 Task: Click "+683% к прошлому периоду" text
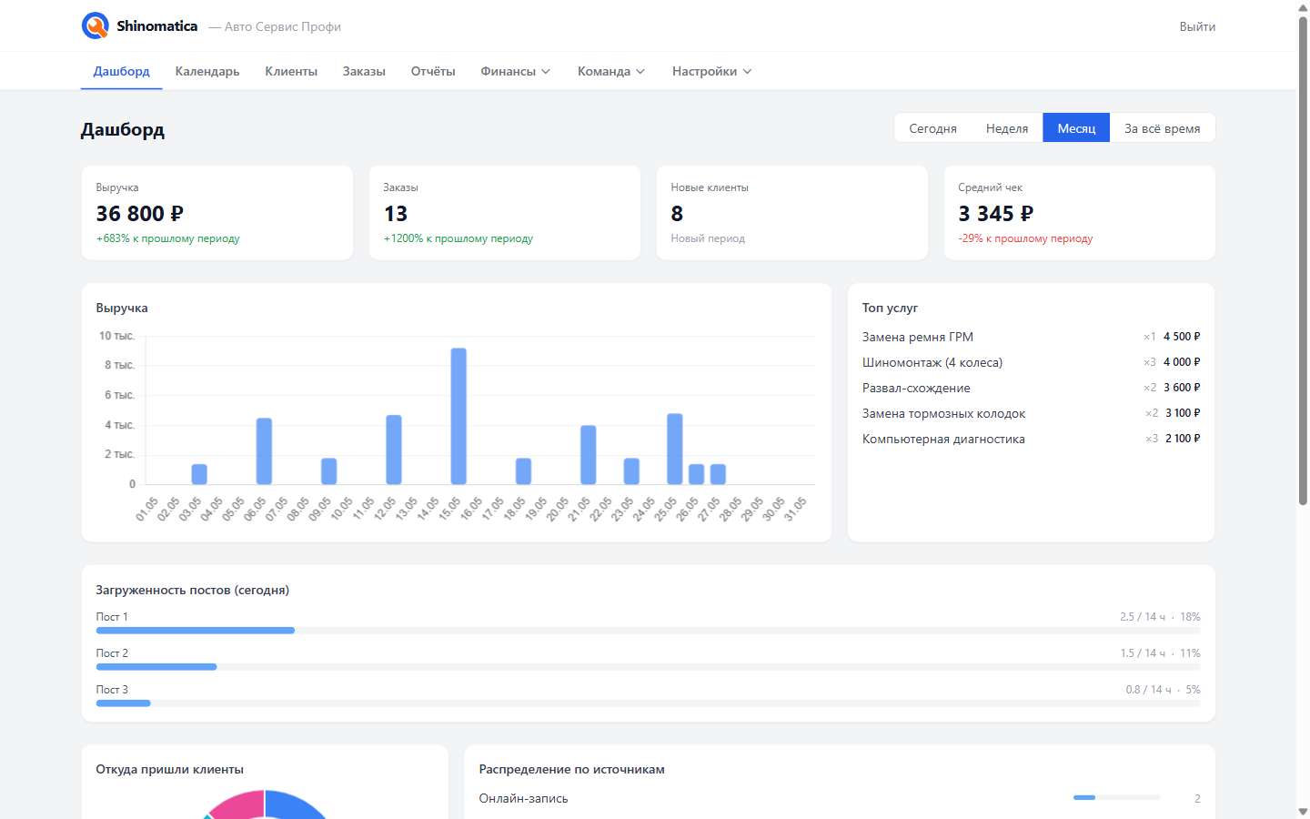coord(168,238)
